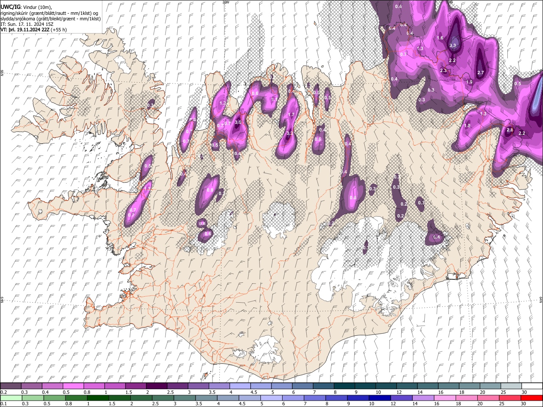The height and width of the screenshot is (407, 543).
Task: Pick the light violet 14 swatch, lower legend row
Action: click(423, 398)
